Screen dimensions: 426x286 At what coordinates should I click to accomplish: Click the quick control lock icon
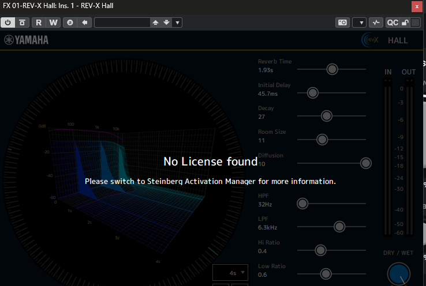point(406,22)
